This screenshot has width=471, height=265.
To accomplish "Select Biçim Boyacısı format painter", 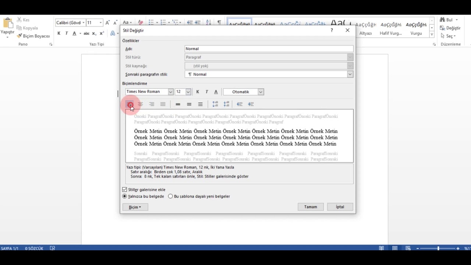I will (x=33, y=36).
